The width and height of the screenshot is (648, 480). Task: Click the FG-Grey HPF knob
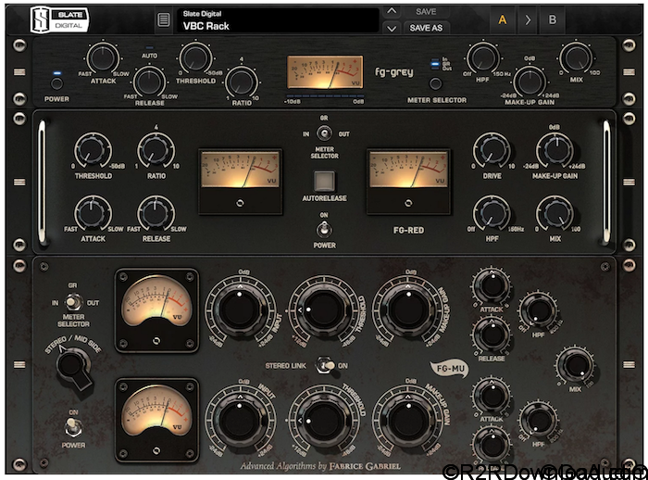482,58
